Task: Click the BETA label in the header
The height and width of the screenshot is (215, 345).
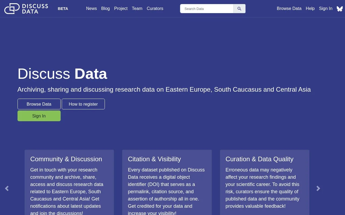Action: (x=63, y=9)
